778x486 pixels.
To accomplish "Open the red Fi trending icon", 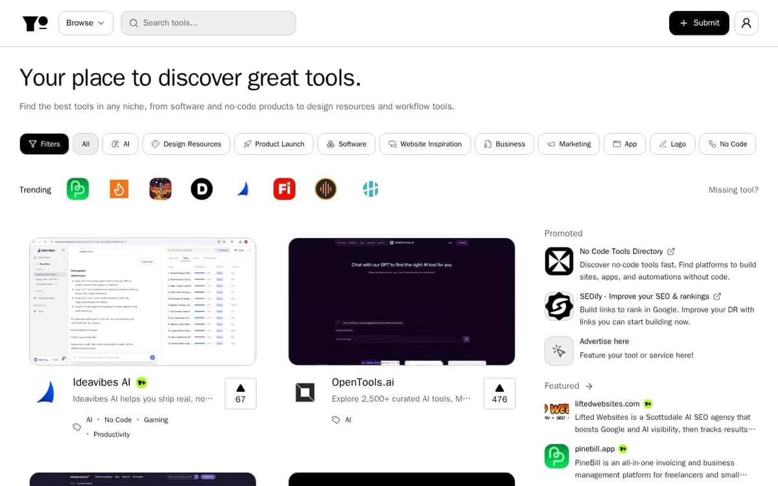I will point(284,189).
